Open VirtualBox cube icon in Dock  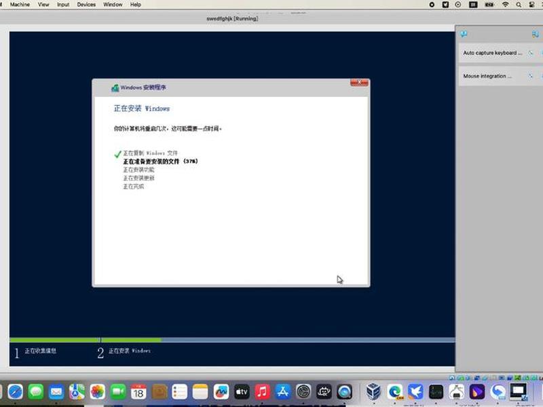coord(374,392)
